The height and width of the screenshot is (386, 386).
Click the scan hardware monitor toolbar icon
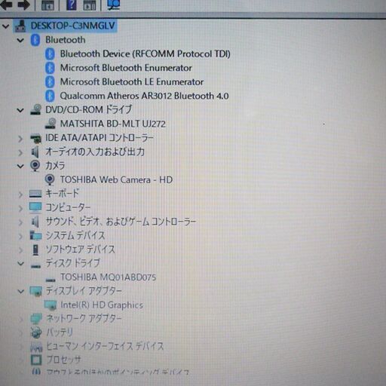pos(114,5)
